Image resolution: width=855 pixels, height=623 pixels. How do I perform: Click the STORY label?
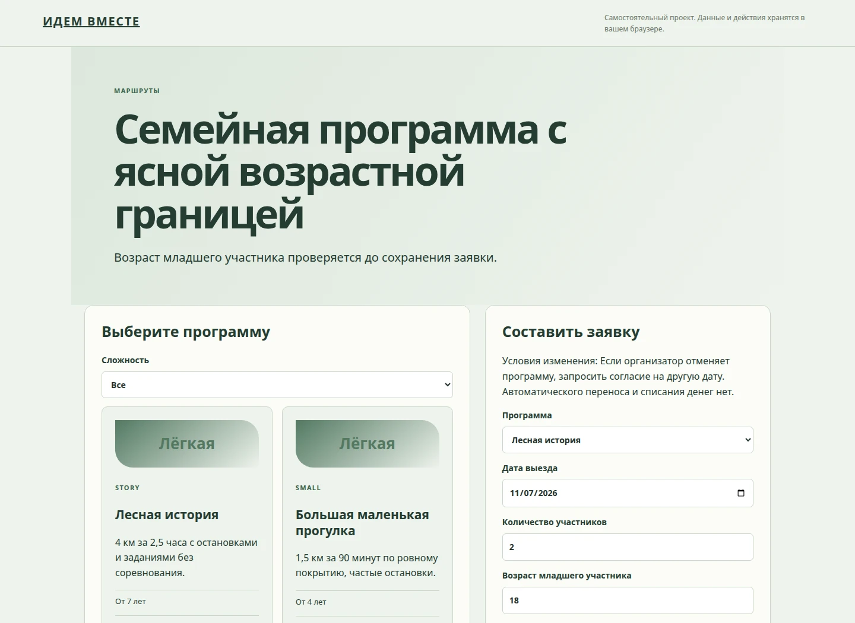point(128,488)
